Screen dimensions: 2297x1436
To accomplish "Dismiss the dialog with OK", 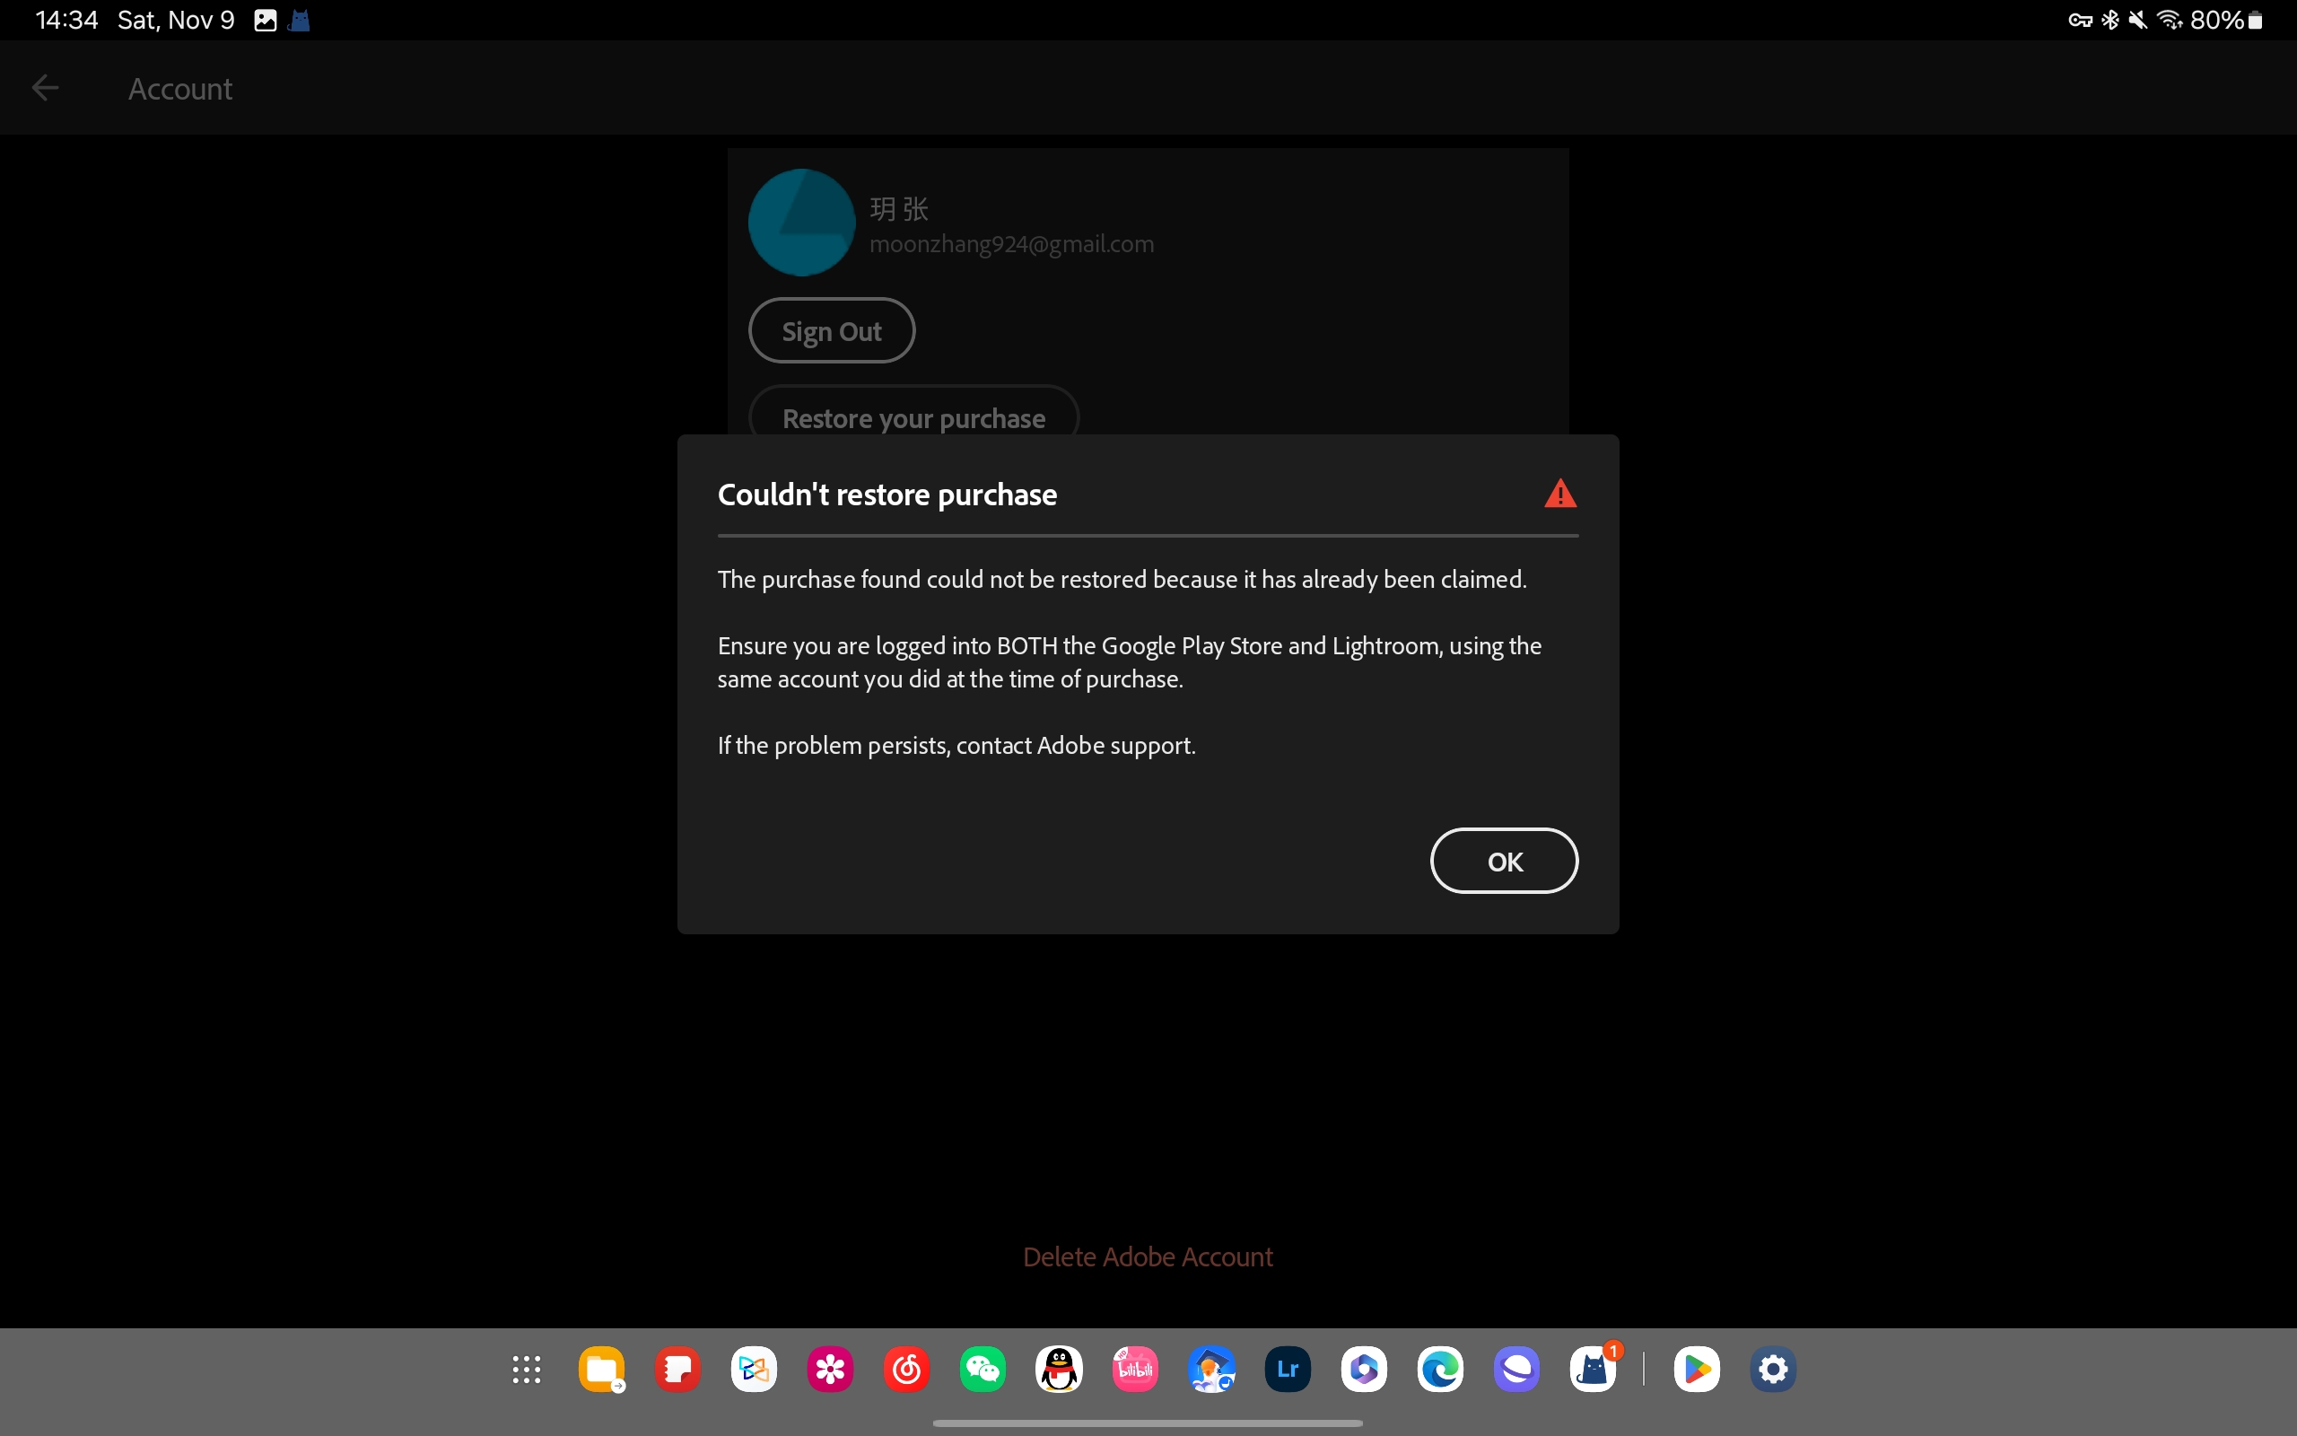I will (1504, 861).
